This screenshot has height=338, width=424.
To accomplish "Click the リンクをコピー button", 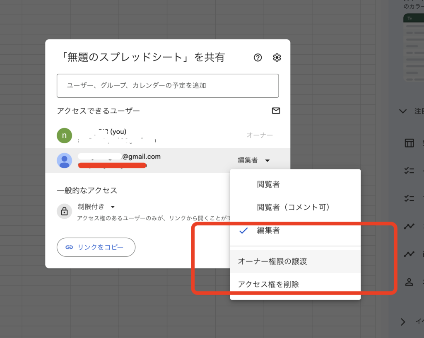I will [x=96, y=247].
